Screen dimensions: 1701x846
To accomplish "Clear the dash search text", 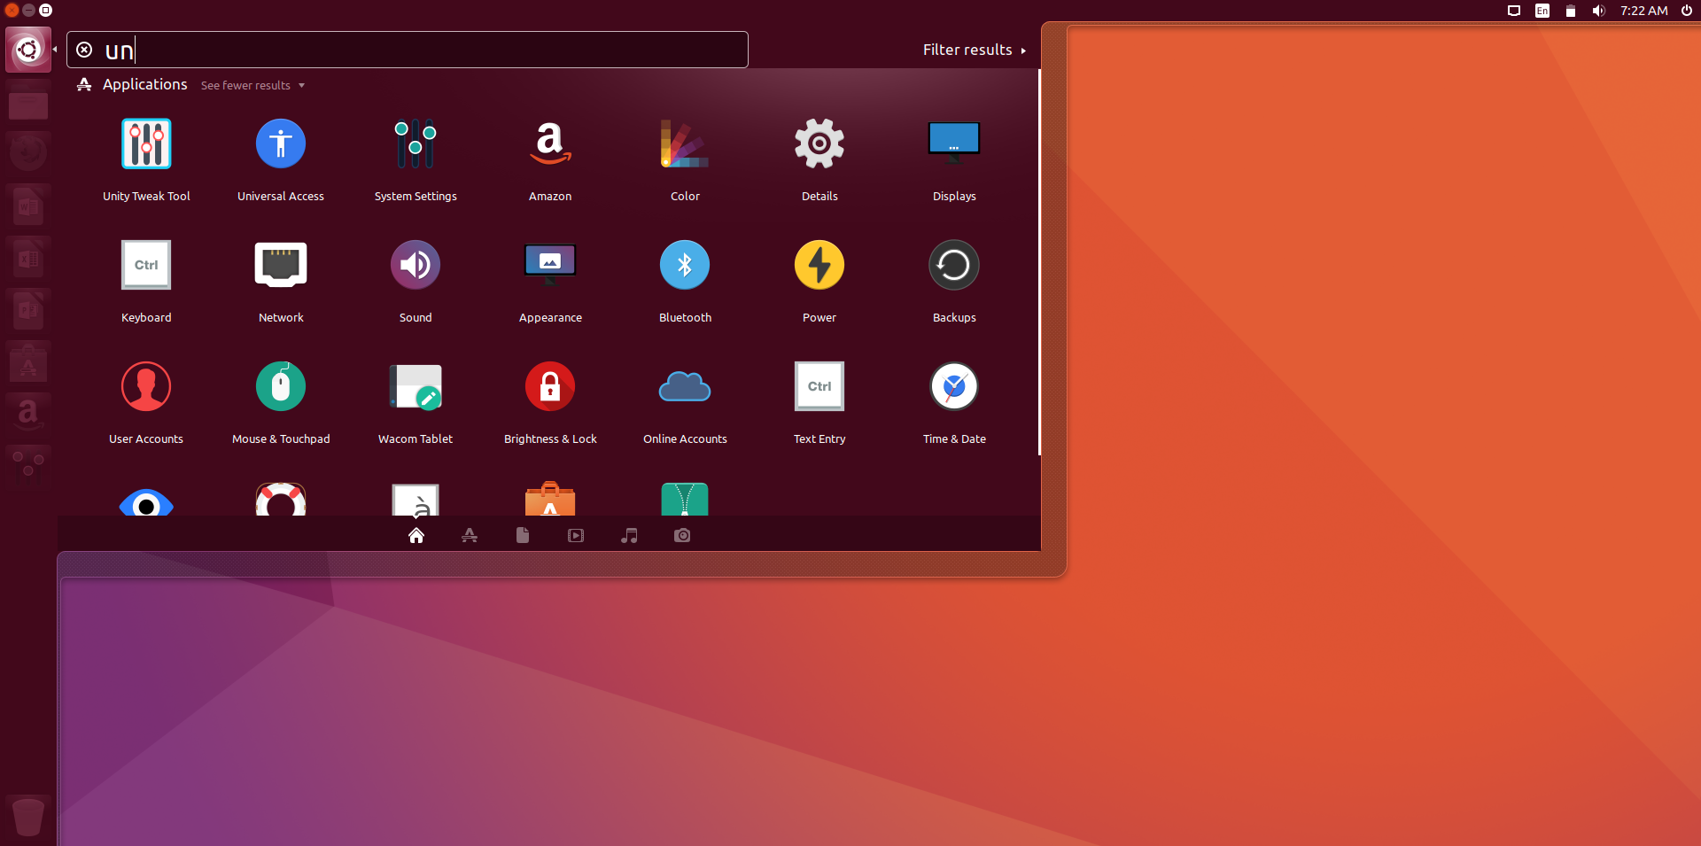I will (x=84, y=50).
